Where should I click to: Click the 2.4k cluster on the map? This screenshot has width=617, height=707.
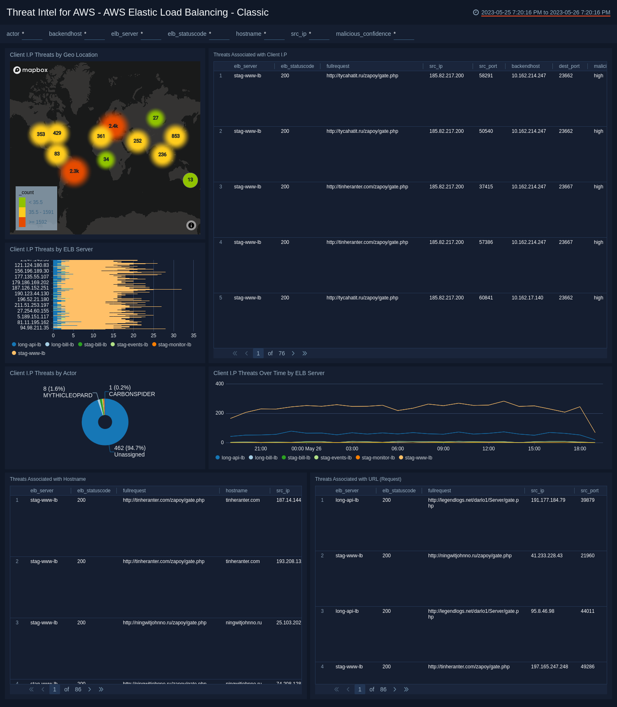114,126
